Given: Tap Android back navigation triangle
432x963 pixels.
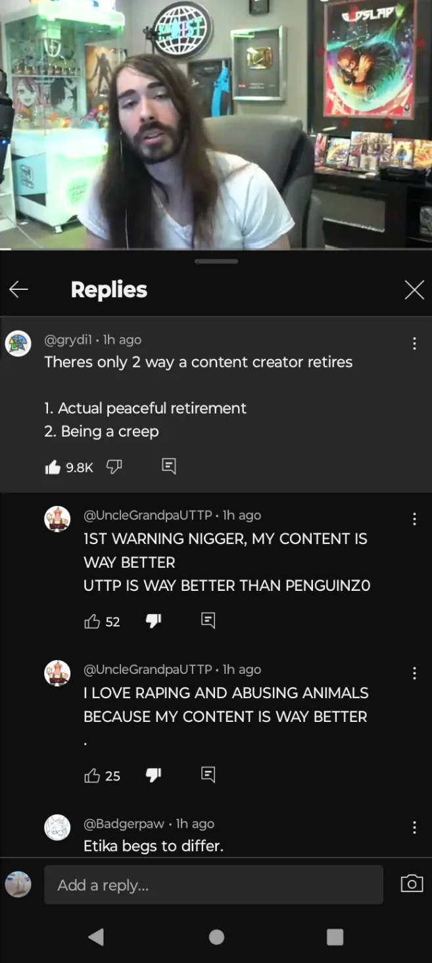Looking at the screenshot, I should (x=96, y=937).
